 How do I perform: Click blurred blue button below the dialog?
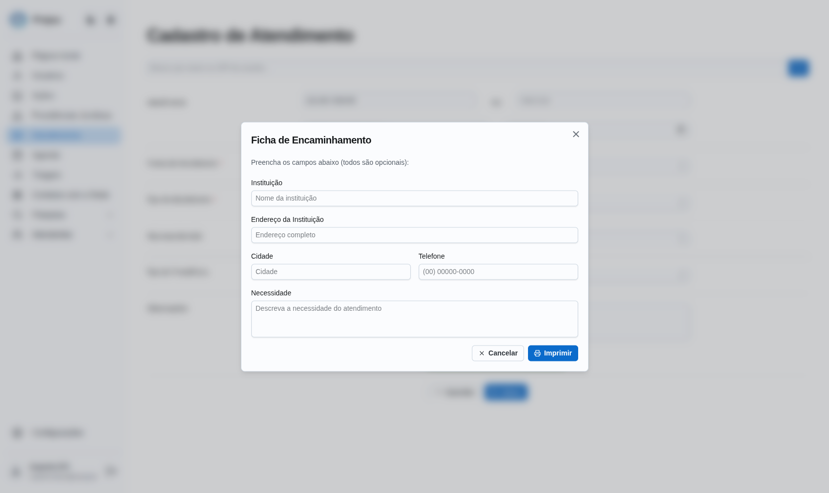pyautogui.click(x=506, y=392)
